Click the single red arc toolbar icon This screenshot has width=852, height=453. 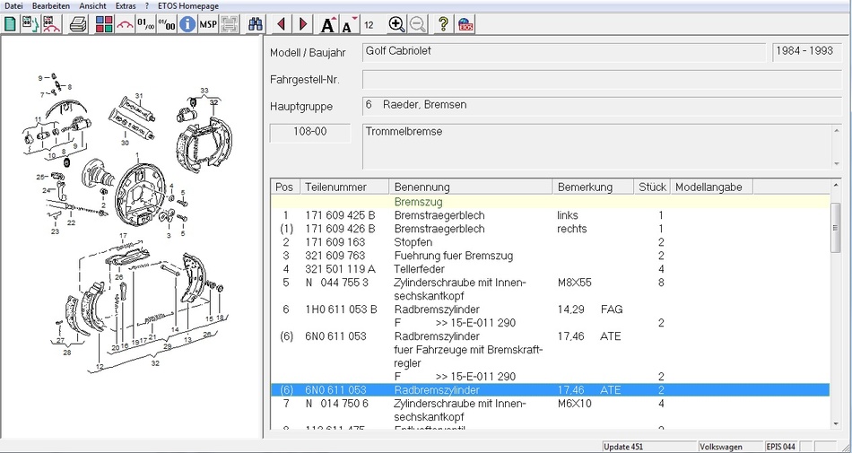point(125,24)
